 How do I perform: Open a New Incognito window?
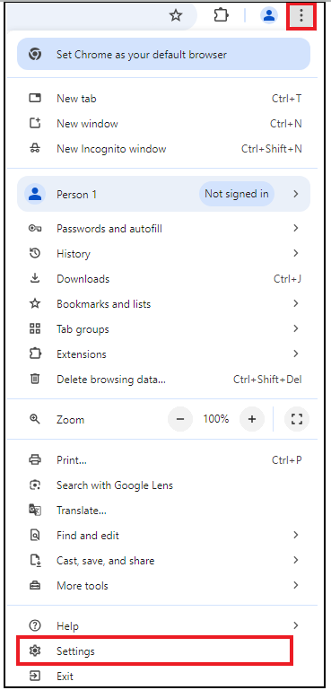pyautogui.click(x=164, y=149)
